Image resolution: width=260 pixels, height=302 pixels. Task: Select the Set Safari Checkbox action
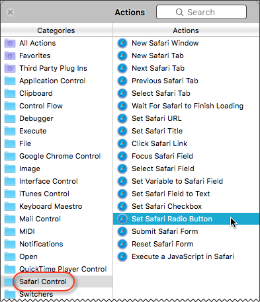(x=186, y=206)
